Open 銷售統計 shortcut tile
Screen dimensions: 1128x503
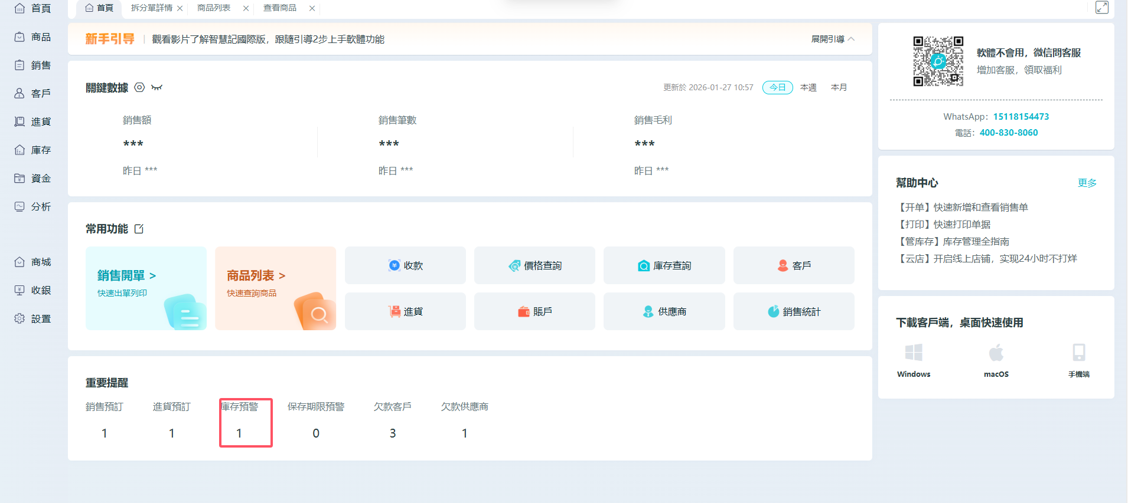[794, 311]
